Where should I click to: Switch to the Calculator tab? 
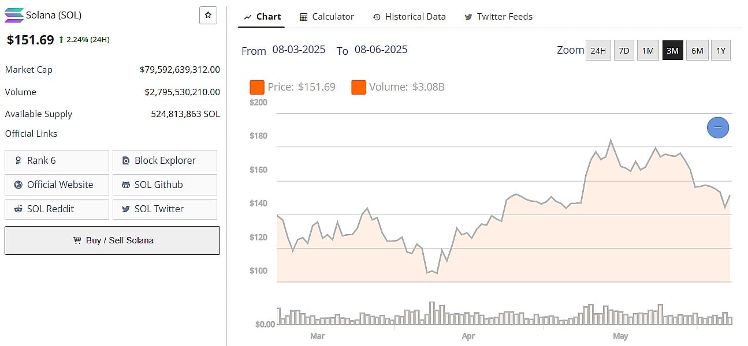pyautogui.click(x=327, y=17)
